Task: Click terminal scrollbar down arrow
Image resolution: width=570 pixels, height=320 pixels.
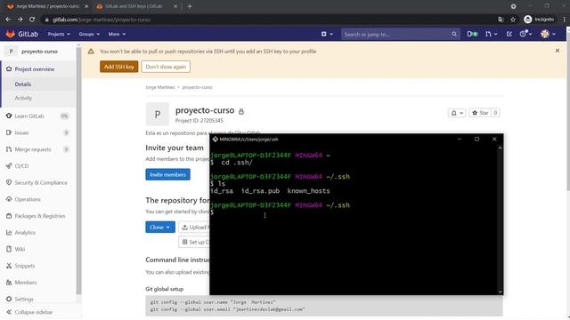Action: coord(501,292)
